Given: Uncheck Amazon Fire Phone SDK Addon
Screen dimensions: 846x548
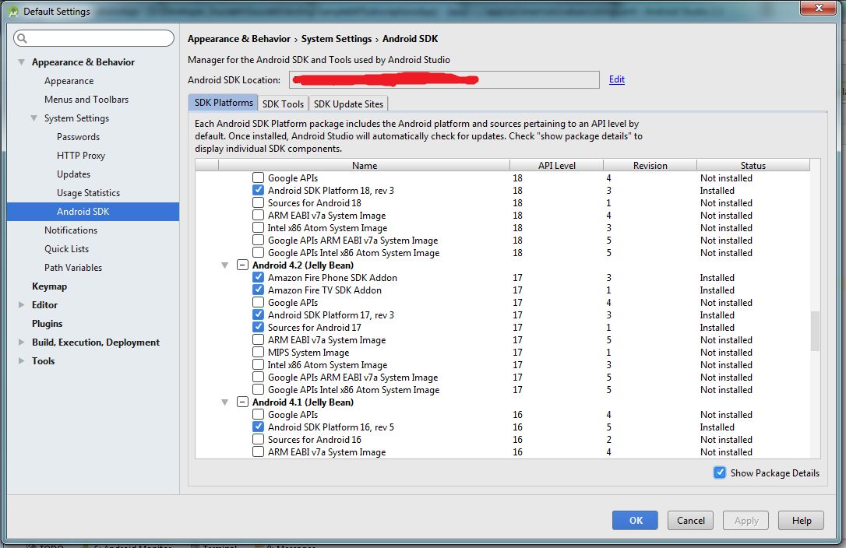Looking at the screenshot, I should (259, 277).
